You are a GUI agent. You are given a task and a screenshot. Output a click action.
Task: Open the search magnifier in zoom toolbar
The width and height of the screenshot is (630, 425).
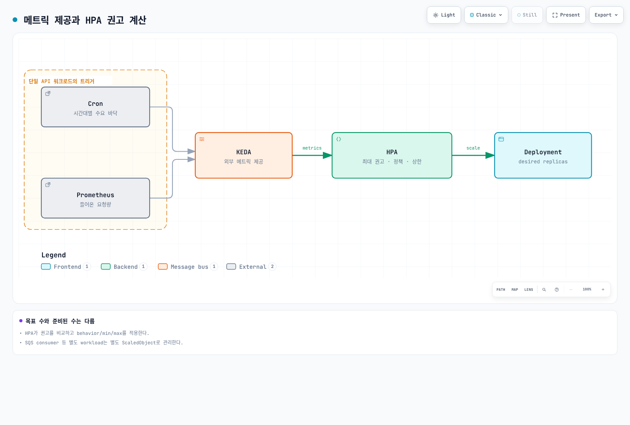544,290
